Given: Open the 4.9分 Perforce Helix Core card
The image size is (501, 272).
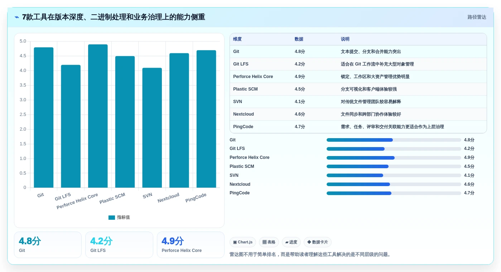Looking at the screenshot, I should click(191, 245).
